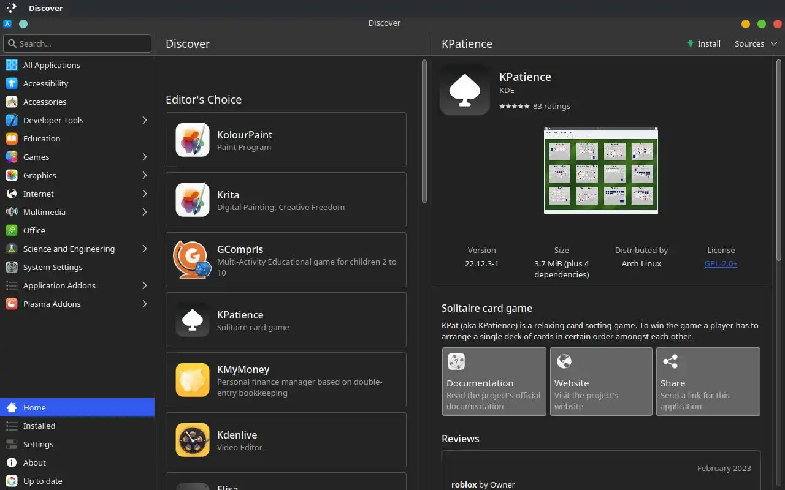The image size is (785, 490).
Task: Click the KPatience details scrollbar
Action: [779, 160]
